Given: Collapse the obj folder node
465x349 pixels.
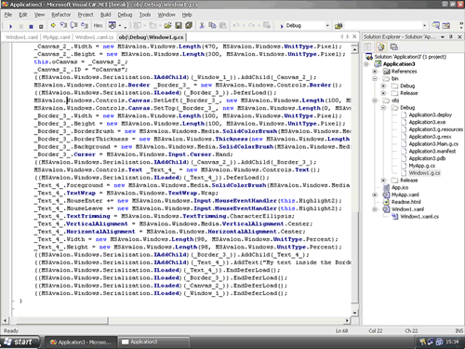Looking at the screenshot, I should (x=375, y=101).
